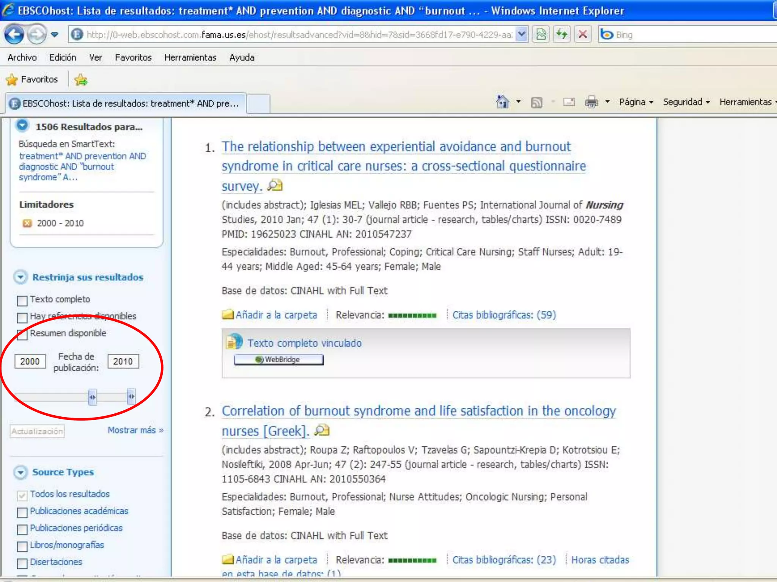Remove the 2000 - 2010 limiter icon

27,223
